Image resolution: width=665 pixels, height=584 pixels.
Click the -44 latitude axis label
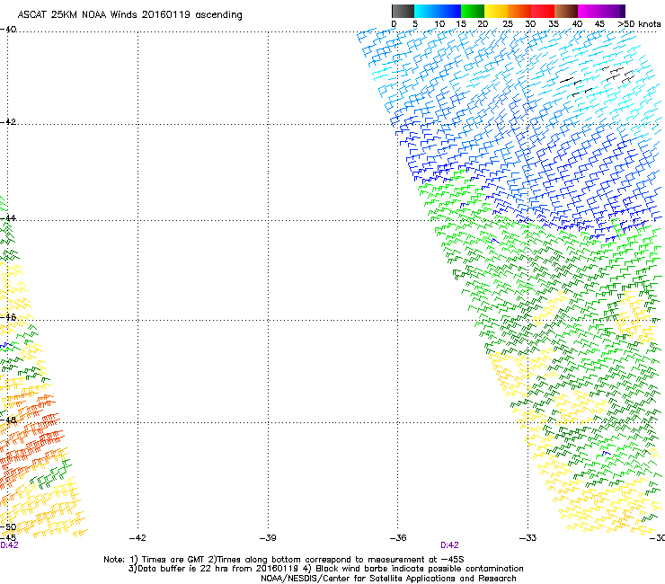pos(8,218)
